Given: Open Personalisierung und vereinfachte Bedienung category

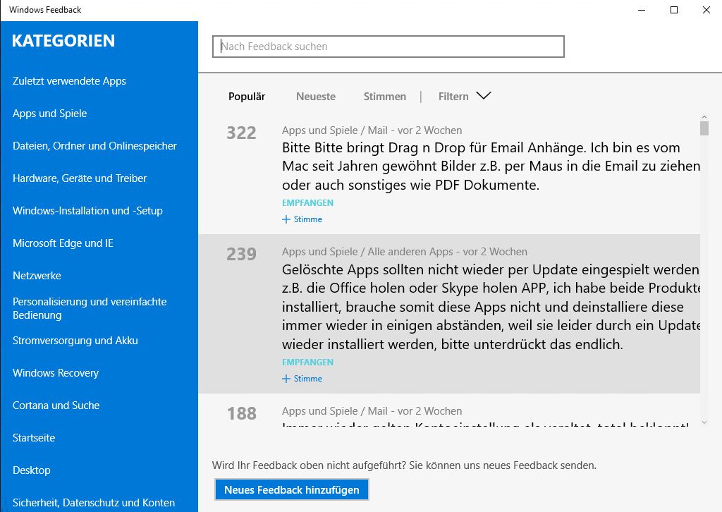Looking at the screenshot, I should pyautogui.click(x=90, y=308).
